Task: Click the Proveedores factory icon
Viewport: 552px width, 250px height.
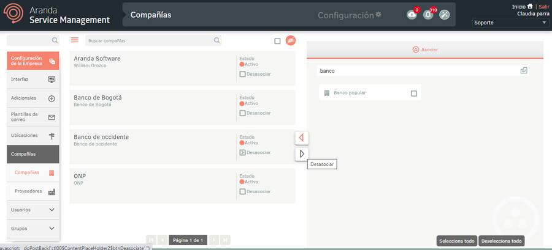Action: 52,192
